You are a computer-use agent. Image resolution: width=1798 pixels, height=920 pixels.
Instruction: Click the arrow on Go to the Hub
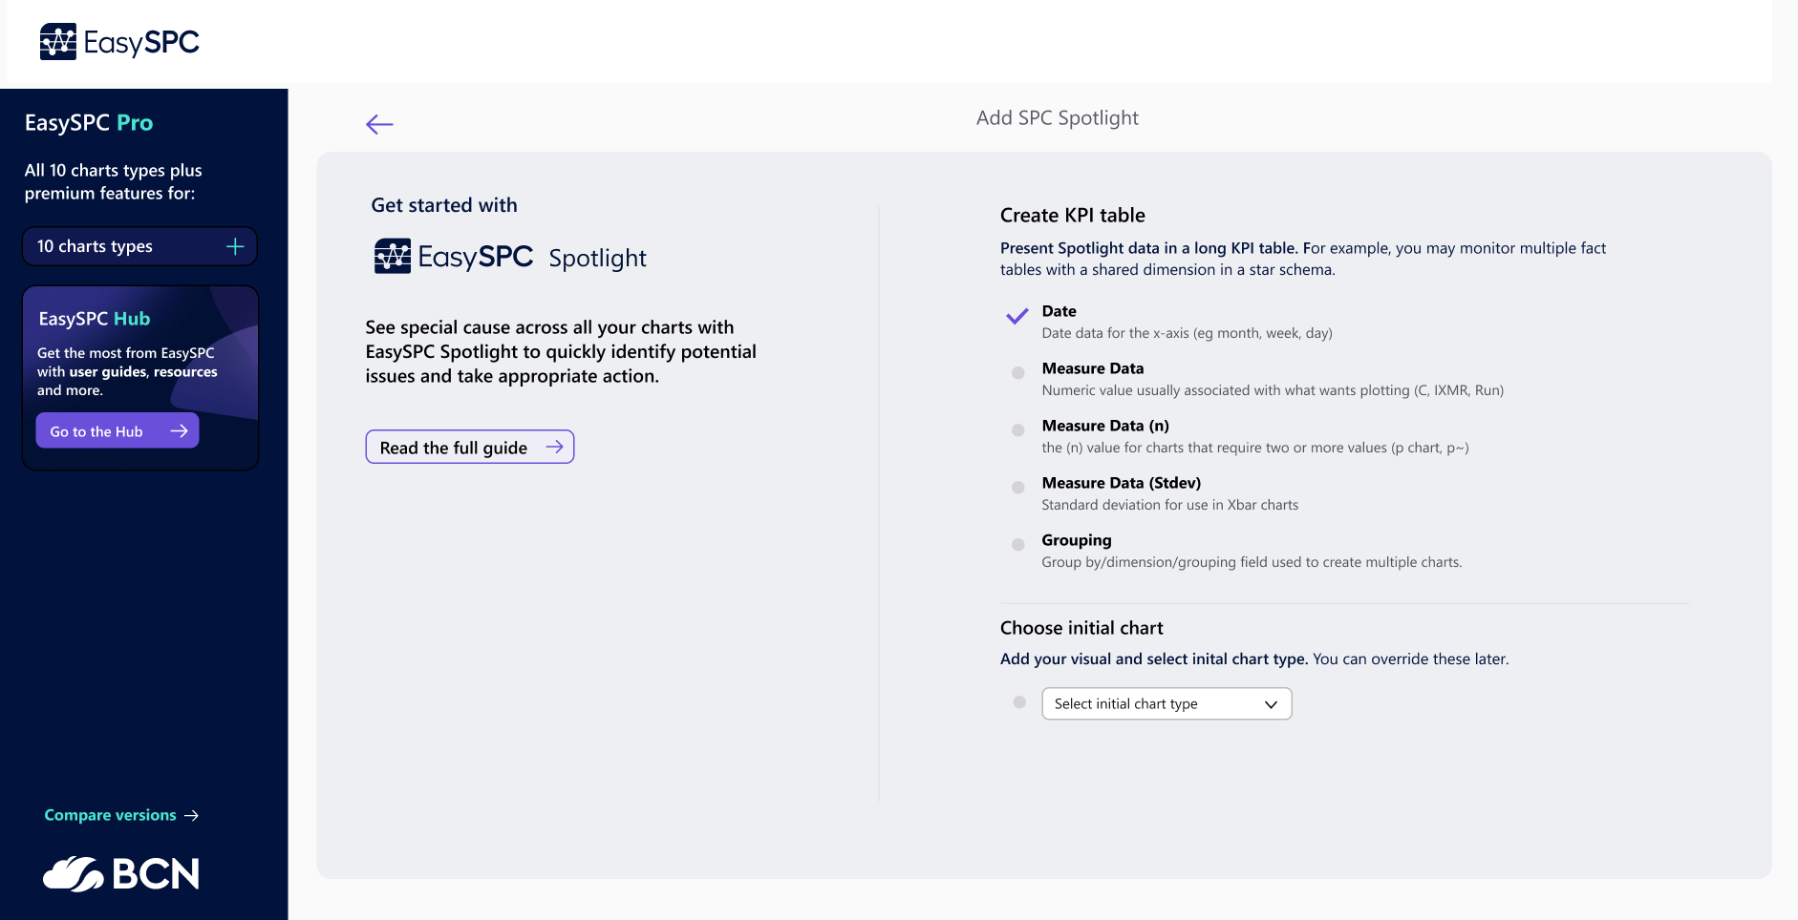[179, 431]
